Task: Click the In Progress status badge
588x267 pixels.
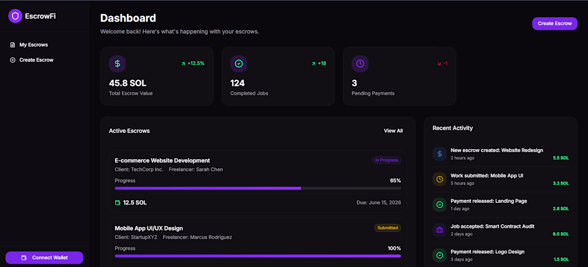Action: [386, 160]
